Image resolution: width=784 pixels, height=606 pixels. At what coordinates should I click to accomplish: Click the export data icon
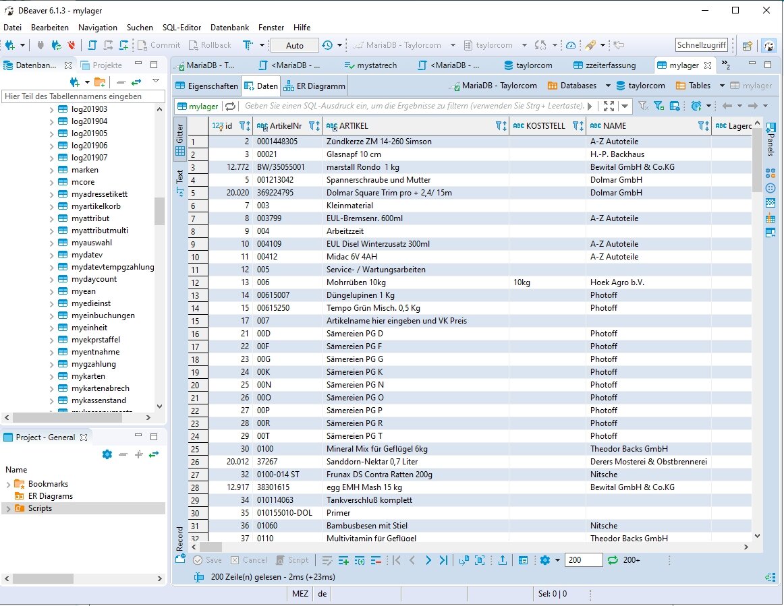[x=503, y=560]
